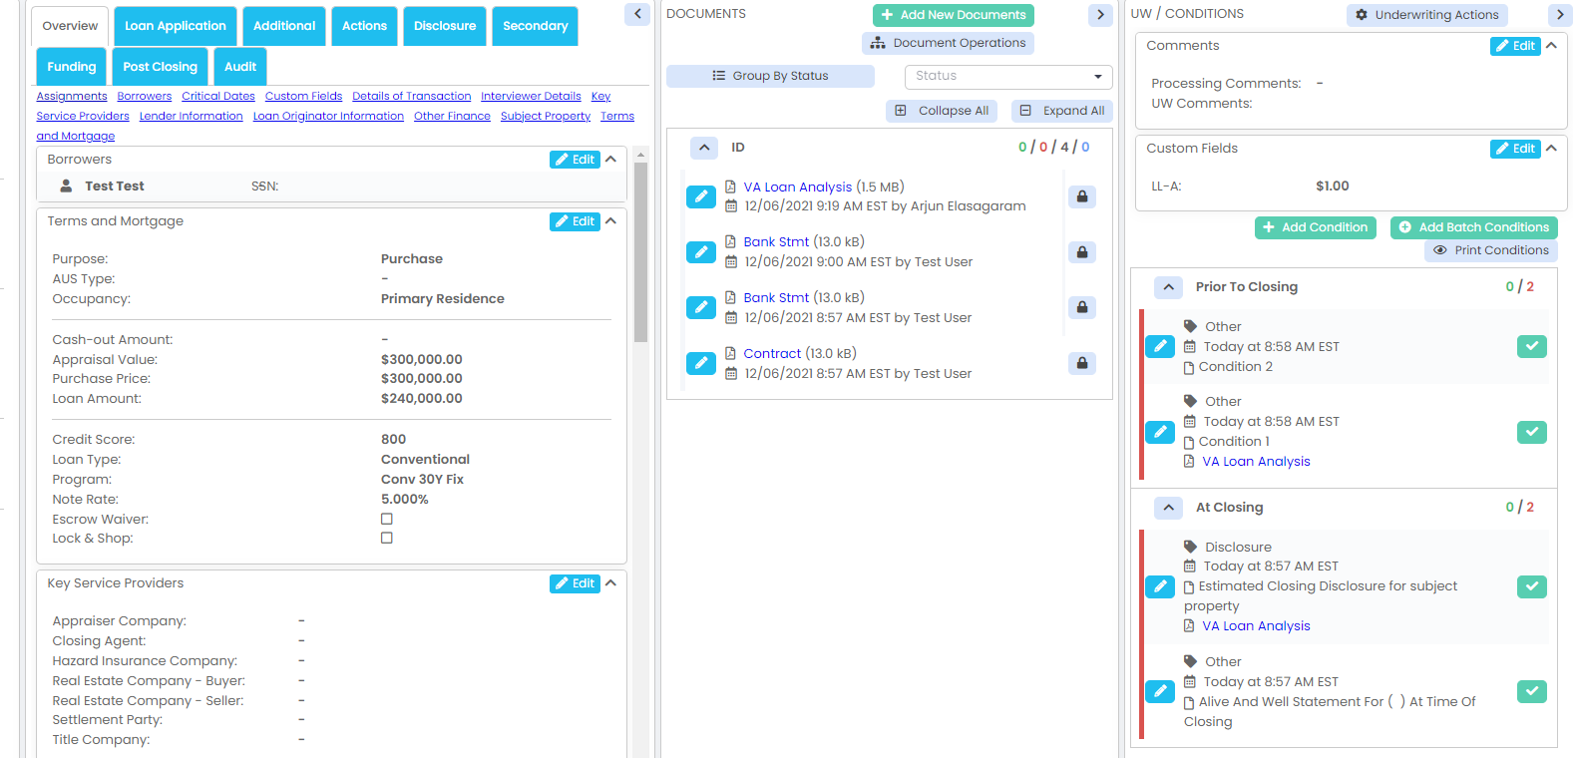
Task: Click pencil icon for Estimated Closing Disclosure condition
Action: point(1159,586)
